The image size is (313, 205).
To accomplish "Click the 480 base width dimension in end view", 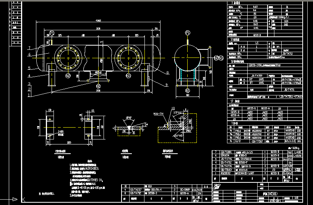I will click(187, 95).
